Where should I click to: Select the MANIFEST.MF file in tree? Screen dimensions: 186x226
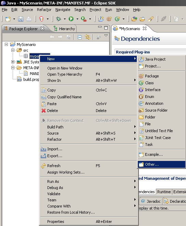point(31,74)
